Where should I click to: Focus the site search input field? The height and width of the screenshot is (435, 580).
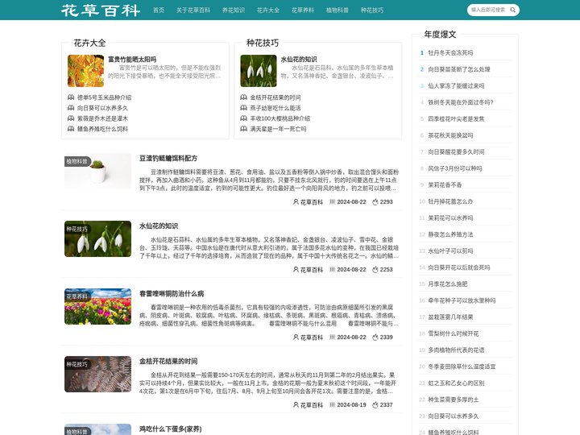(489, 10)
